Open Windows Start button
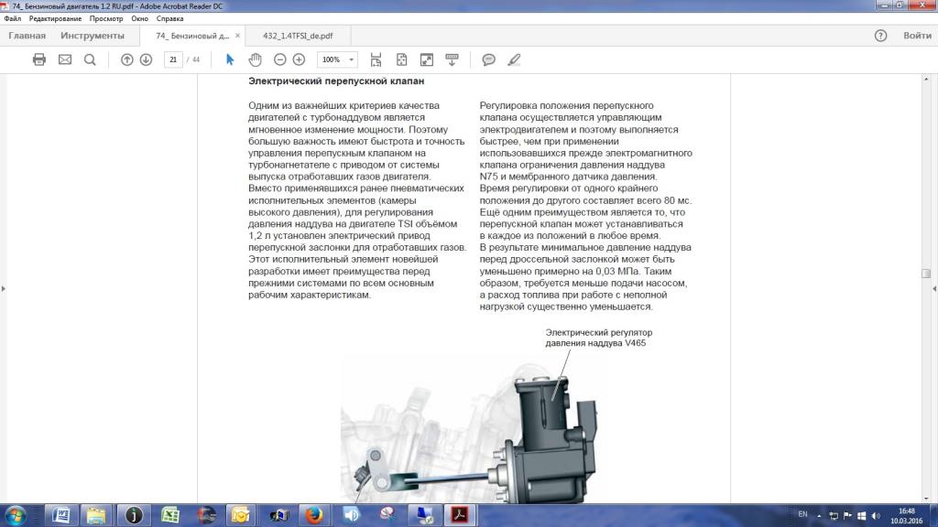This screenshot has height=527, width=938. (16, 515)
